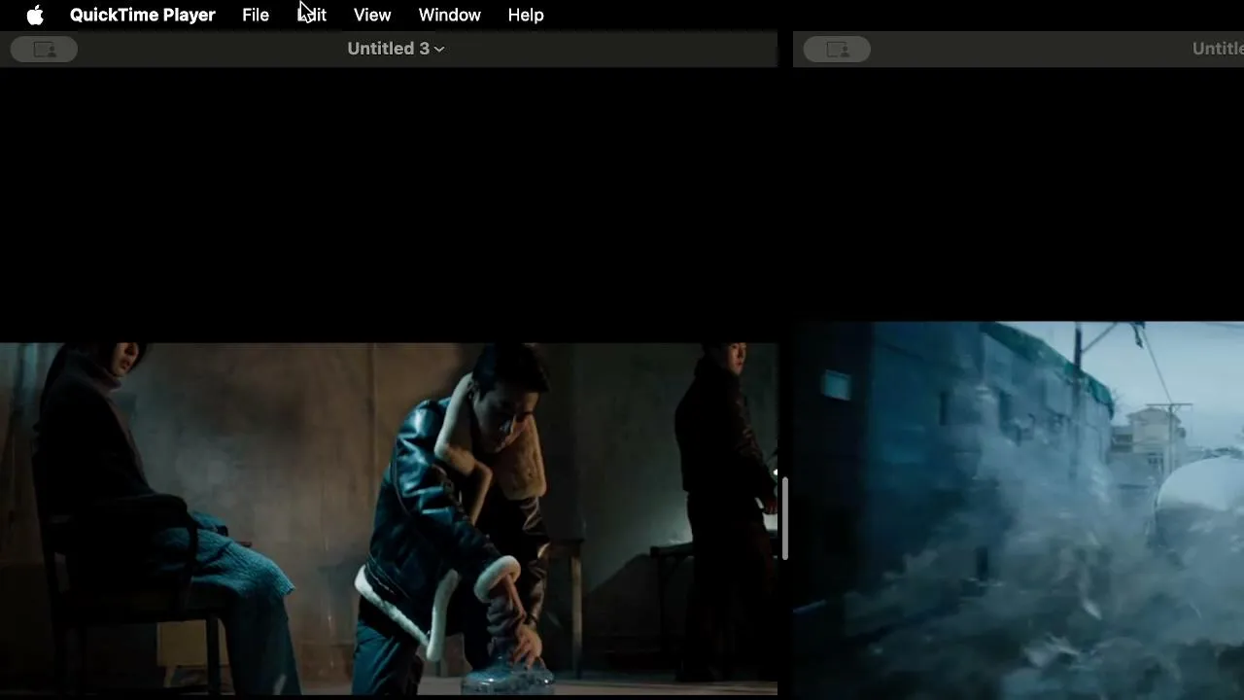
Task: Click the pill-shaped toolbar button in Untitled 3 window
Action: (x=44, y=50)
